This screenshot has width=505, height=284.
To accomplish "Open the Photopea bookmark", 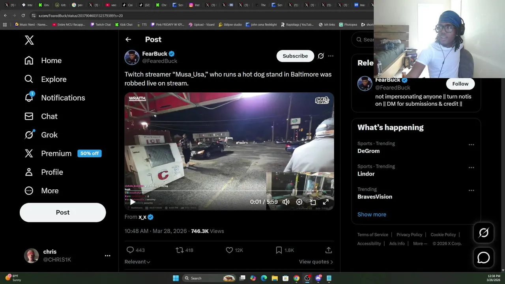I will (348, 24).
